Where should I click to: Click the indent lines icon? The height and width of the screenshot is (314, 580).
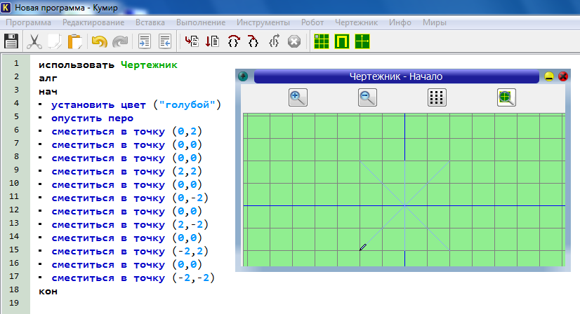click(144, 41)
